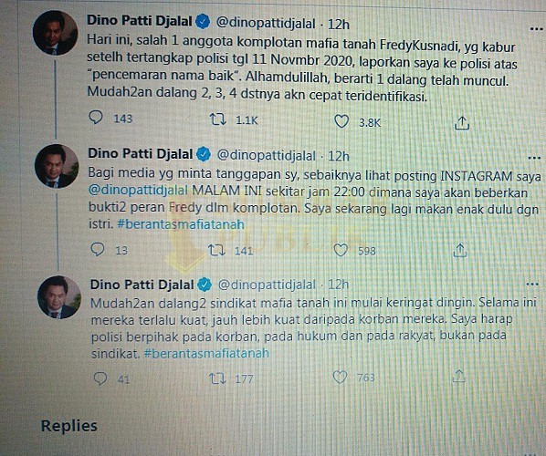This screenshot has height=456, width=546.
Task: Share the first tweet about FredyKusnadi
Action: pyautogui.click(x=462, y=123)
